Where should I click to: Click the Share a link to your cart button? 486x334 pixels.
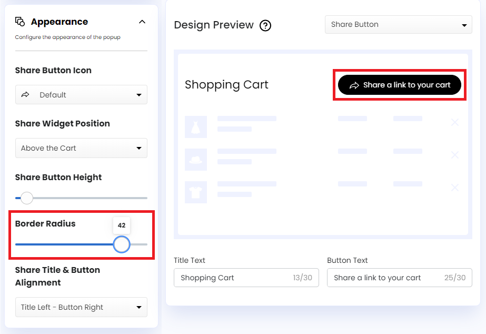[x=399, y=84]
